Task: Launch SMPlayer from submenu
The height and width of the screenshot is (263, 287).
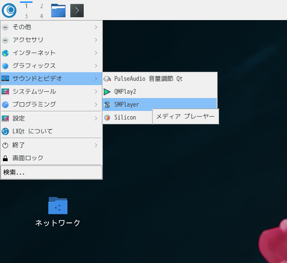Action: tap(160, 104)
